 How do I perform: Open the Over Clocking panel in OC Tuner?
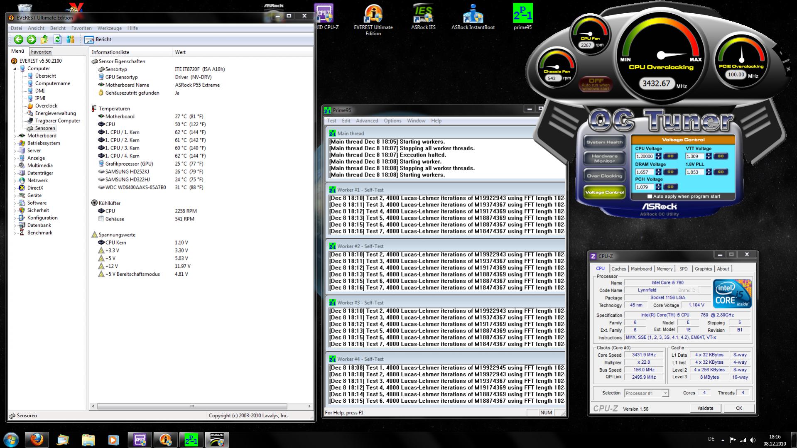(604, 176)
